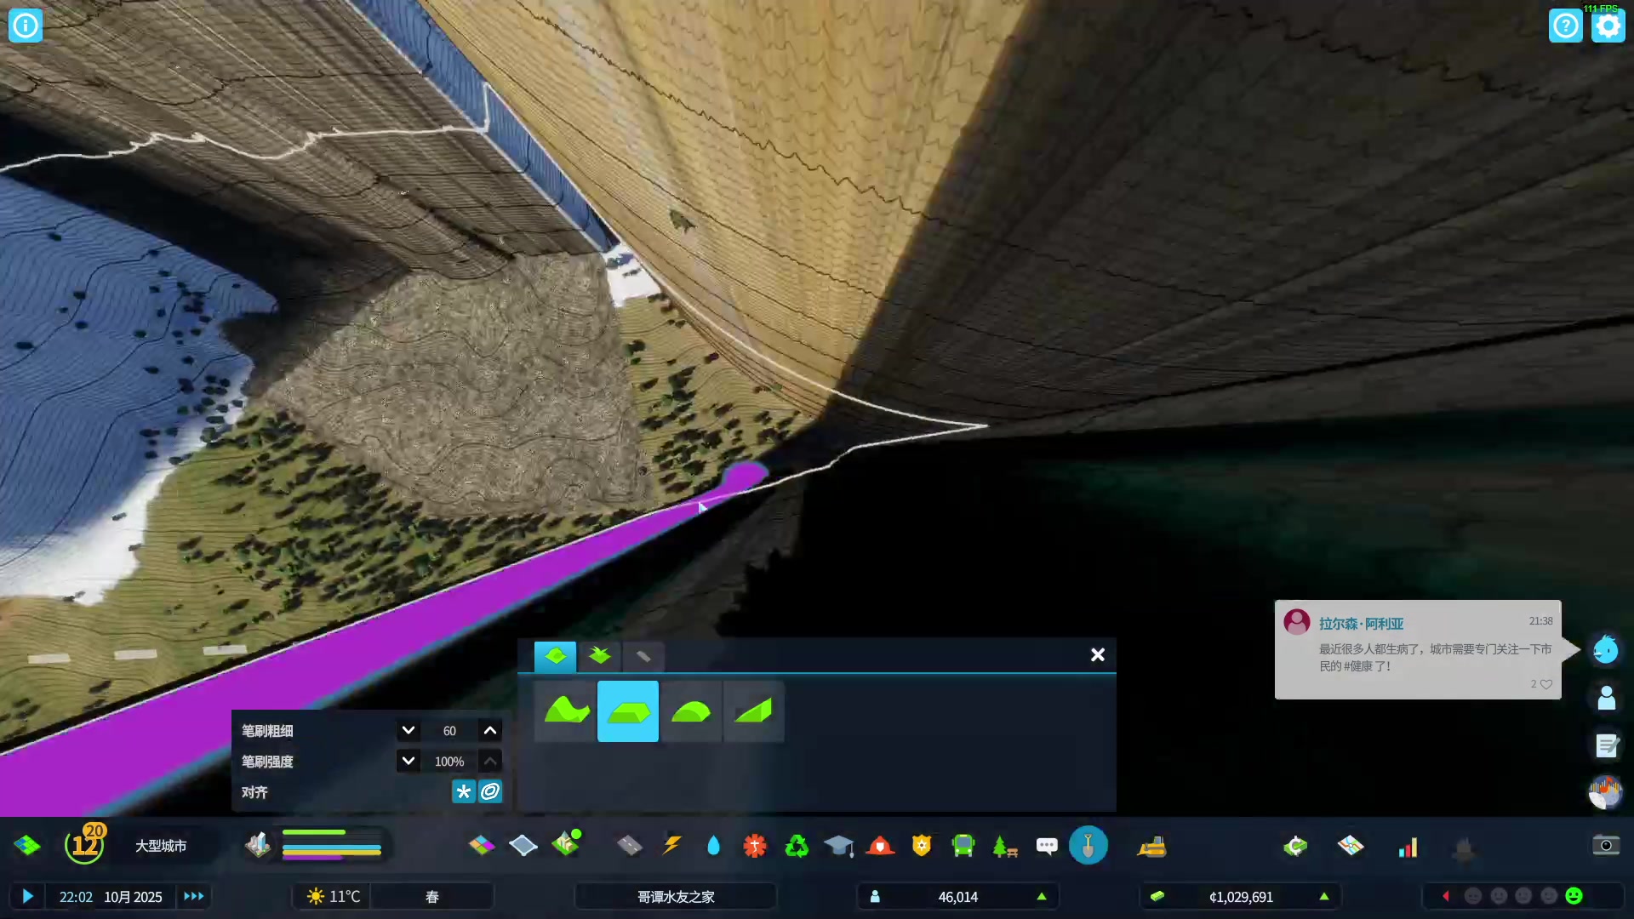1634x919 pixels.
Task: Change simulation speed triple arrows
Action: [x=194, y=896]
